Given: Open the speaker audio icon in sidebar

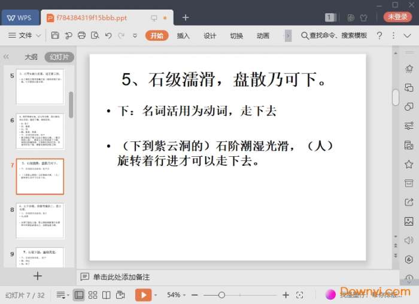Looking at the screenshot, I should tap(409, 241).
